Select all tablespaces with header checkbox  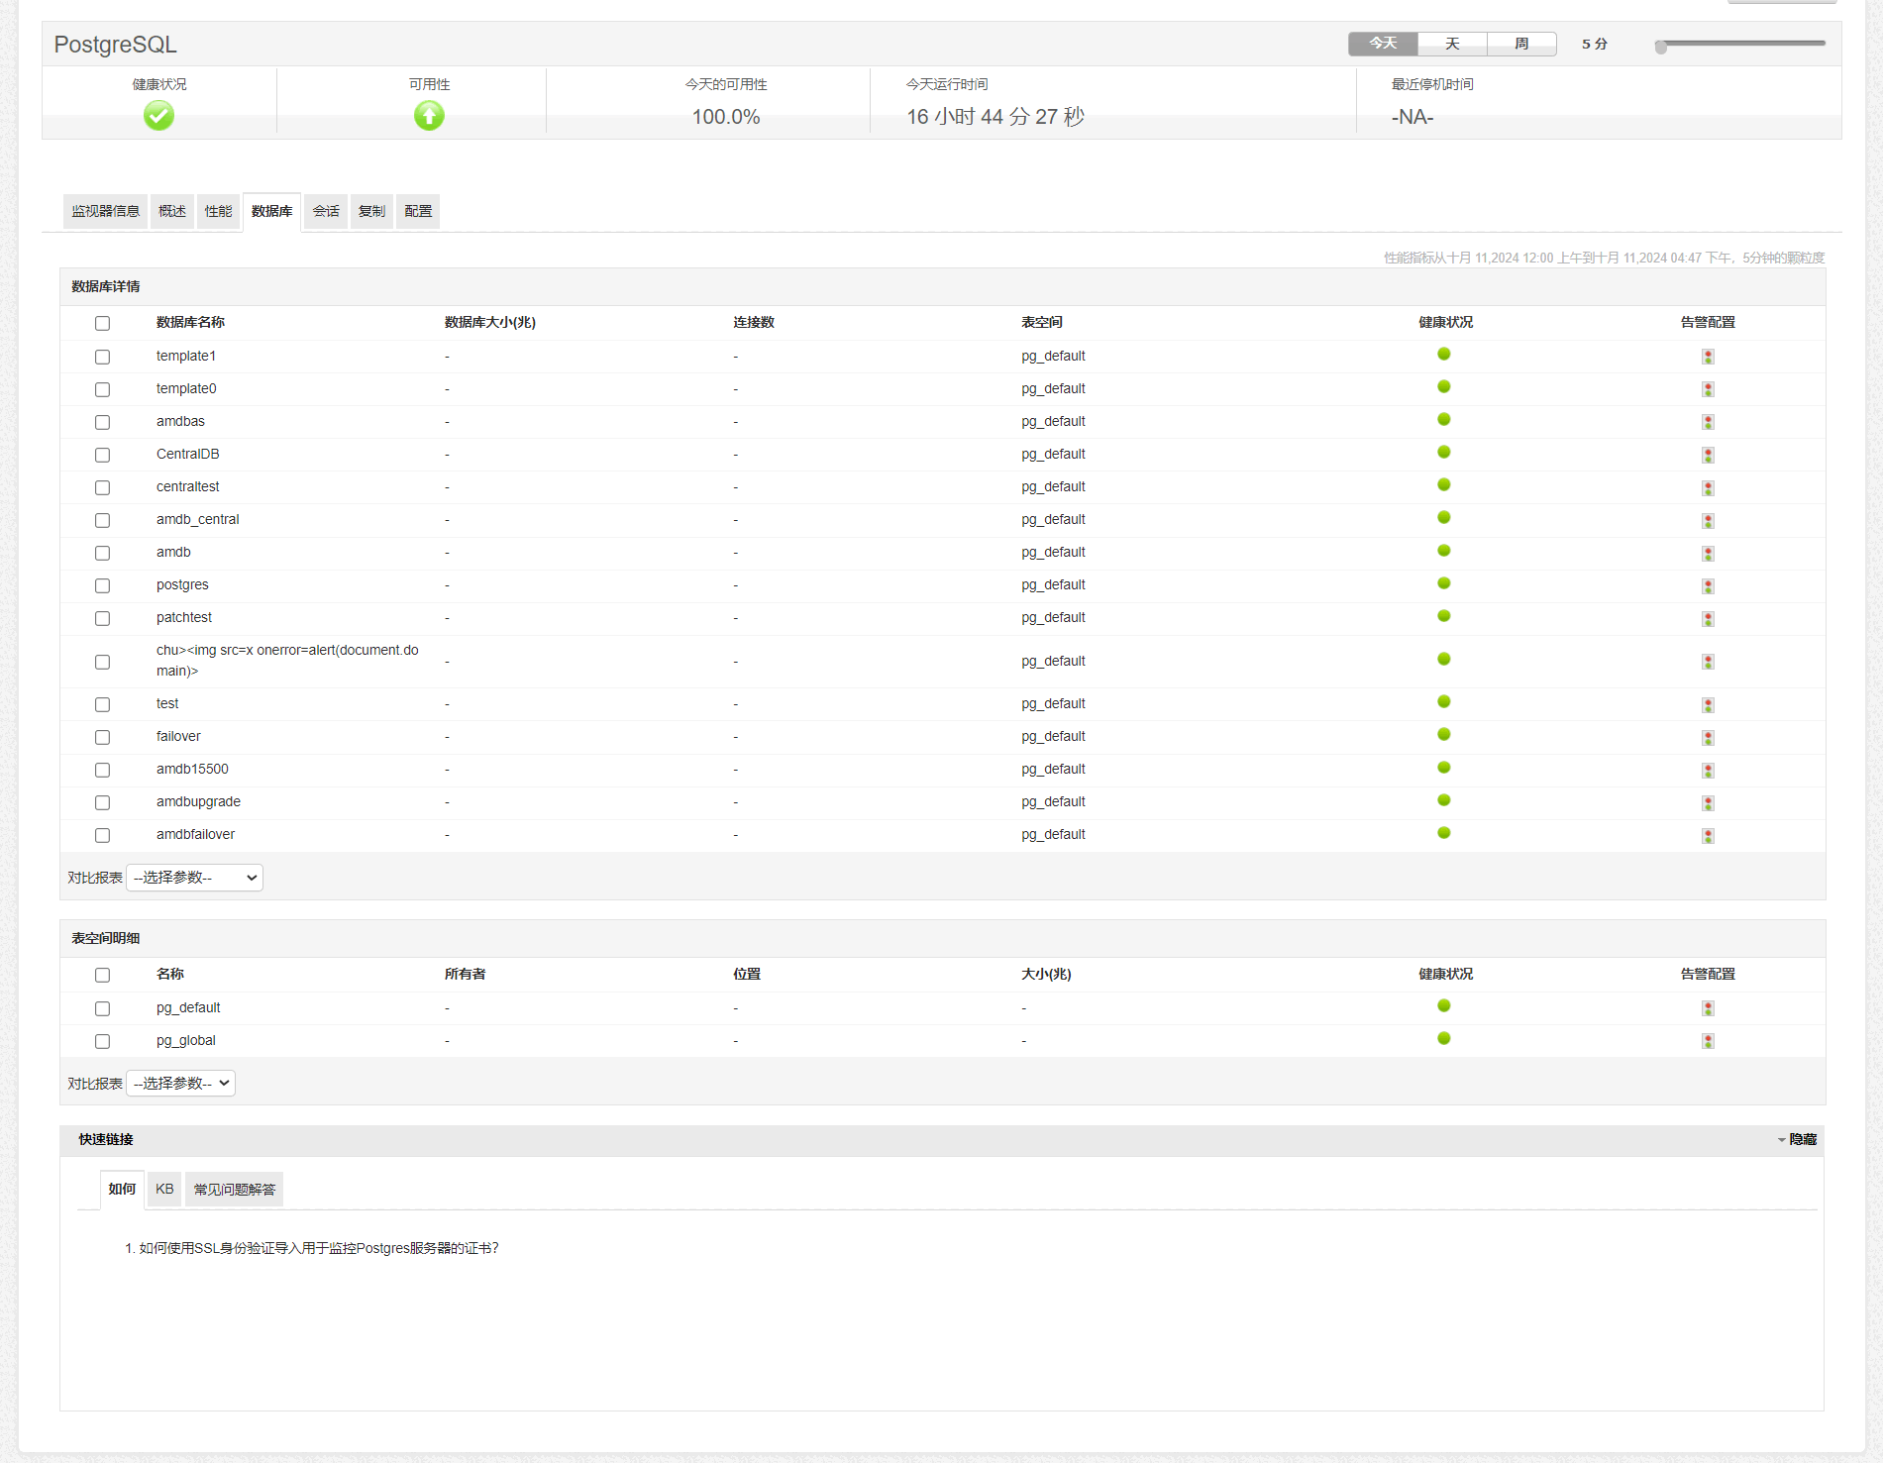coord(102,975)
